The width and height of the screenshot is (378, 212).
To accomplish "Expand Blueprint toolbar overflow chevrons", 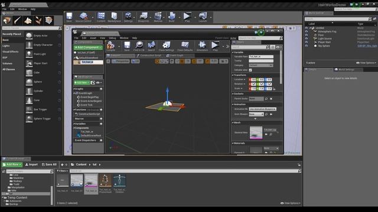I will (x=227, y=46).
